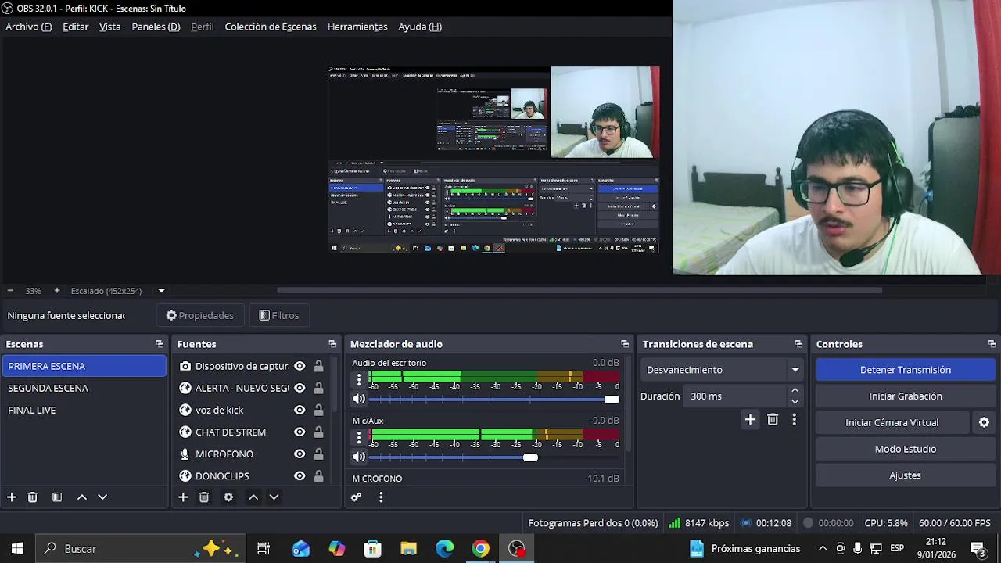The height and width of the screenshot is (563, 1001).
Task: Enable Modo Estudio button
Action: pos(906,449)
